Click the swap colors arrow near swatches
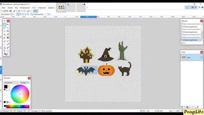The width and height of the screenshot is (204, 115). (x=9, y=86)
